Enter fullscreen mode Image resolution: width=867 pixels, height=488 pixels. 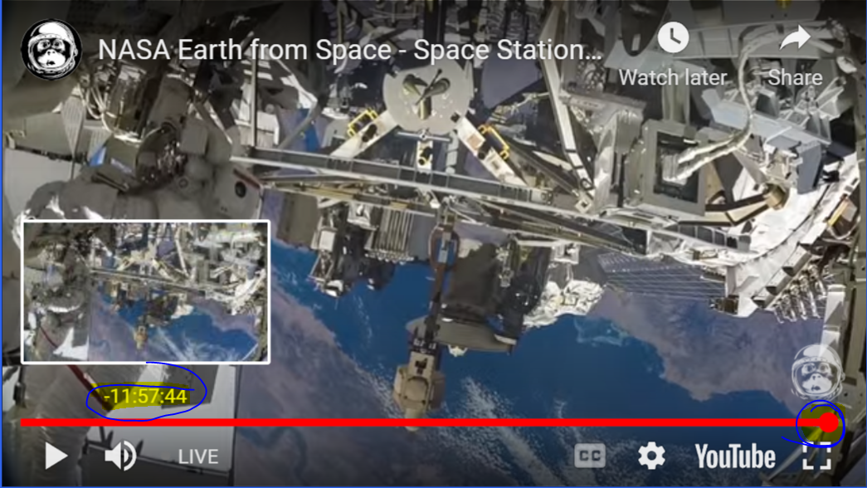[816, 457]
